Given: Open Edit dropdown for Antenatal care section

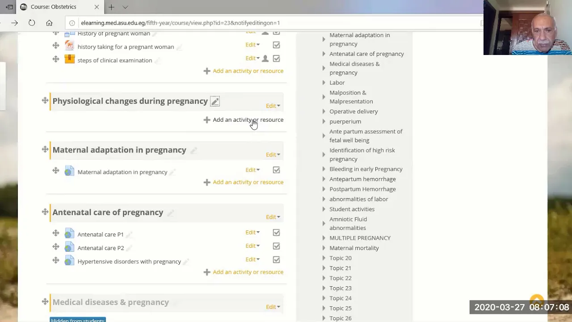Looking at the screenshot, I should coord(273,217).
